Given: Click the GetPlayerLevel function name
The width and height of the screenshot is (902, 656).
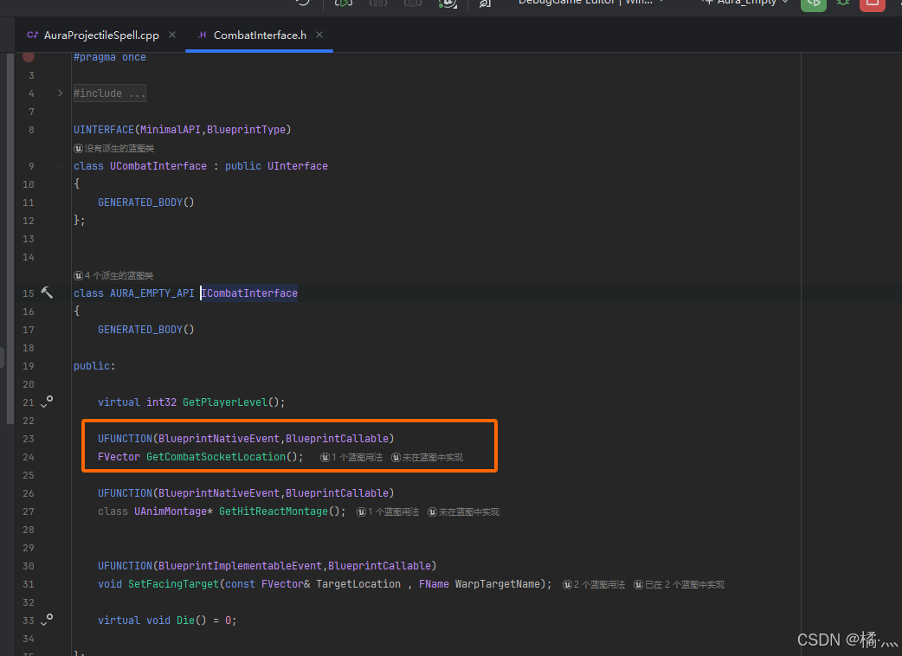Looking at the screenshot, I should point(225,402).
